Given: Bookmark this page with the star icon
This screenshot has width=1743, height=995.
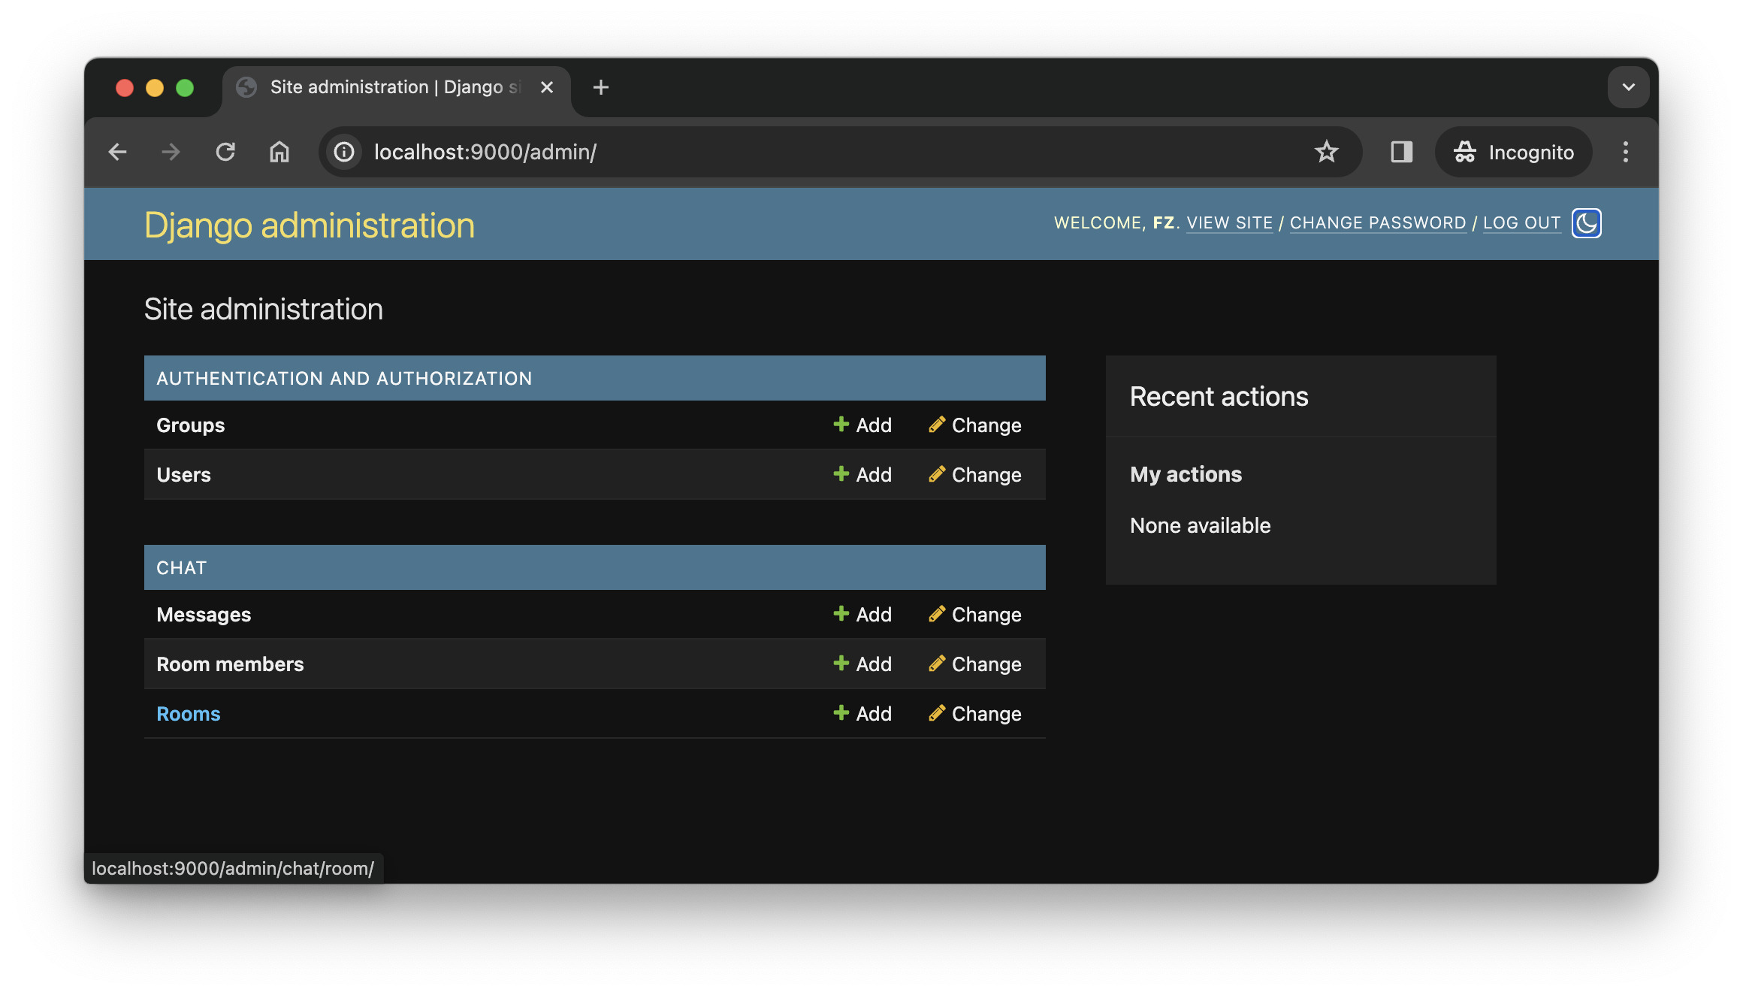Looking at the screenshot, I should coord(1326,152).
